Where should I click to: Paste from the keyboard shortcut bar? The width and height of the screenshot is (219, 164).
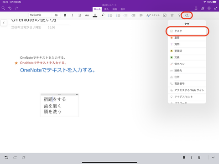pyautogui.click(x=23, y=158)
